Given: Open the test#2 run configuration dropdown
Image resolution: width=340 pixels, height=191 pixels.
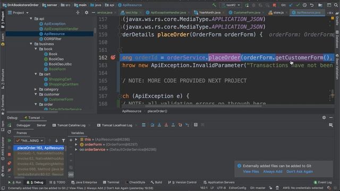Looking at the screenshot, I should 231,5.
